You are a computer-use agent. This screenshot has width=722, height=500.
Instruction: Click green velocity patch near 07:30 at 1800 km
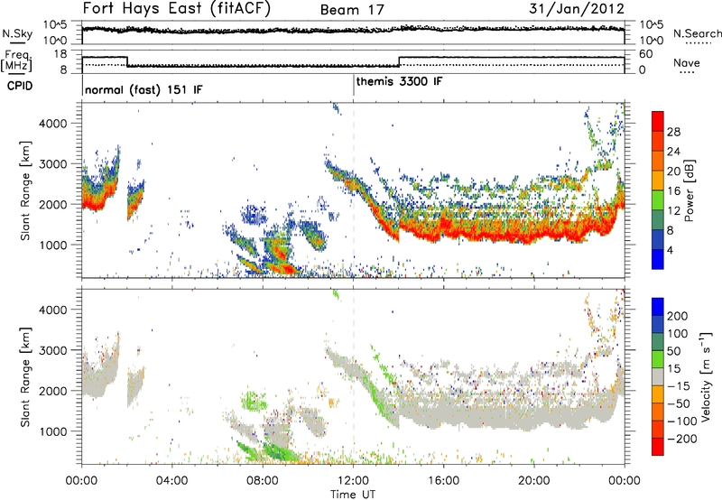(x=254, y=400)
